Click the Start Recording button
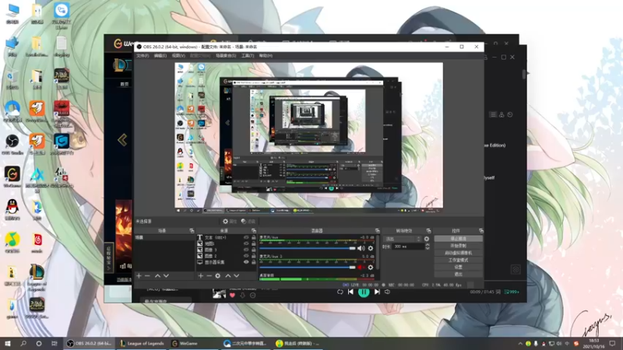This screenshot has height=350, width=623. coord(458,246)
